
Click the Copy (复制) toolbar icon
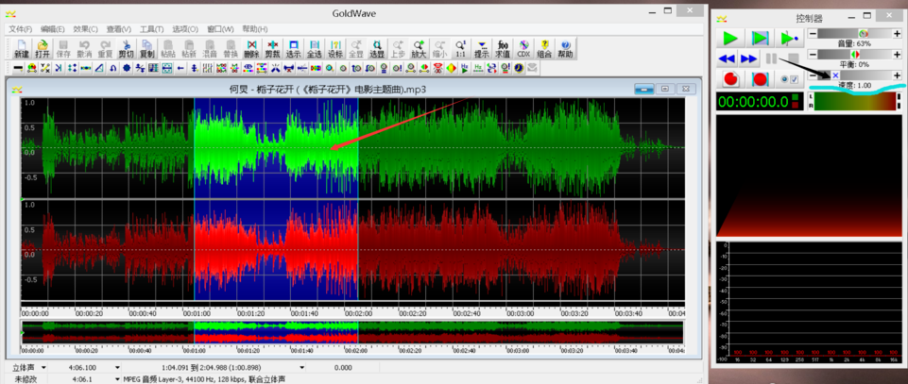[147, 49]
